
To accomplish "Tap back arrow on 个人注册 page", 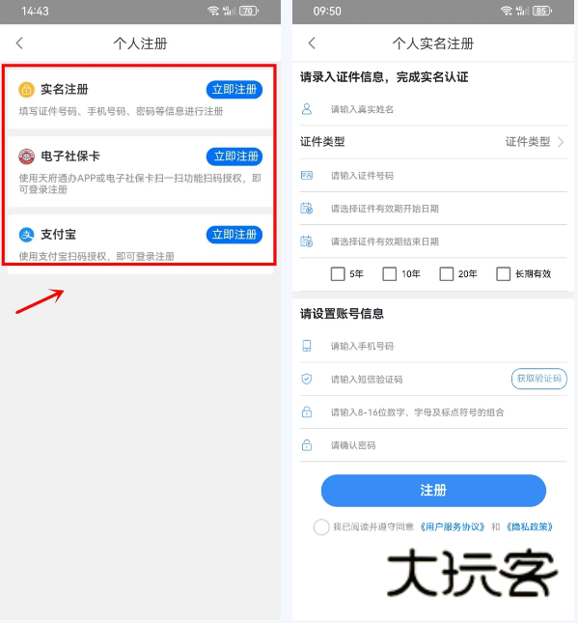I will click(19, 42).
